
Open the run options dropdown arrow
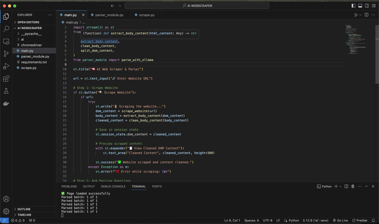click(x=360, y=15)
